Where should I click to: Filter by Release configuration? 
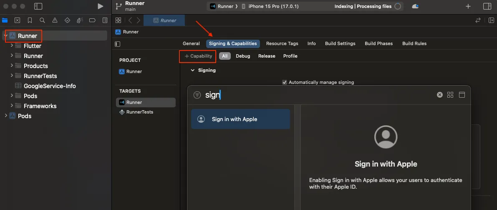click(x=267, y=56)
